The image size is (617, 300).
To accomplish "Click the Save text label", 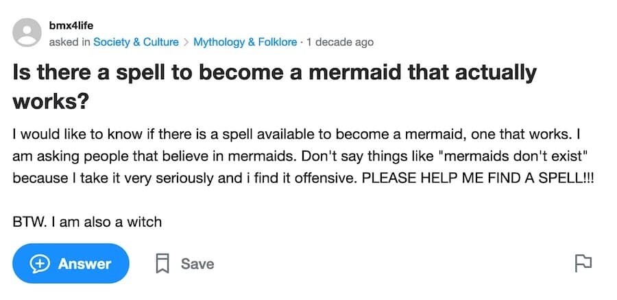I will click(x=197, y=264).
